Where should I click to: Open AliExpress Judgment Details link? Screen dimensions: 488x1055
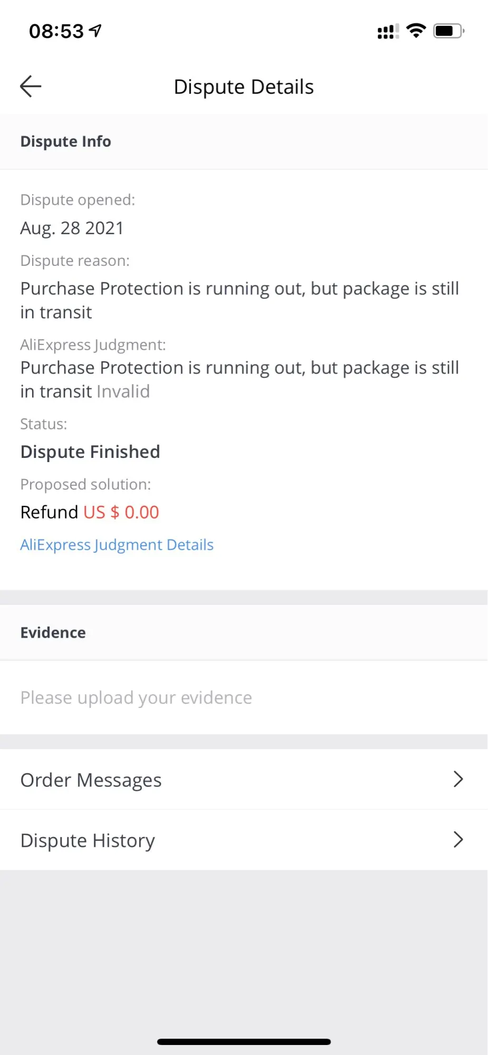coord(117,544)
